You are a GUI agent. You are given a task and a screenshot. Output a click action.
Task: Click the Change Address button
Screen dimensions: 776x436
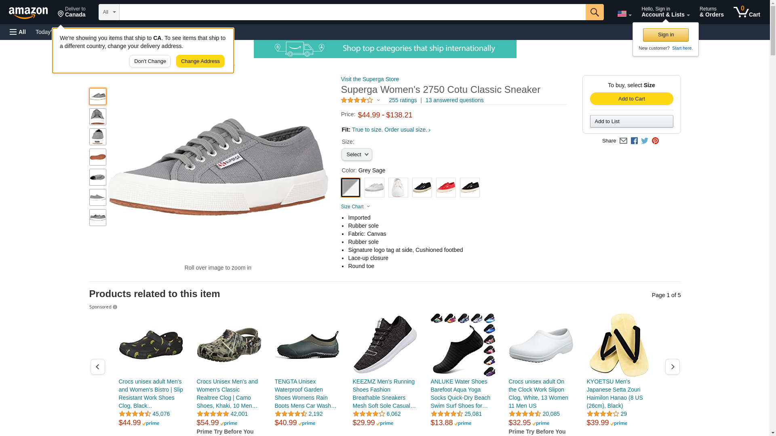[200, 61]
